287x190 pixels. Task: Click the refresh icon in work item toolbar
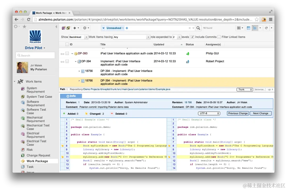(266, 28)
